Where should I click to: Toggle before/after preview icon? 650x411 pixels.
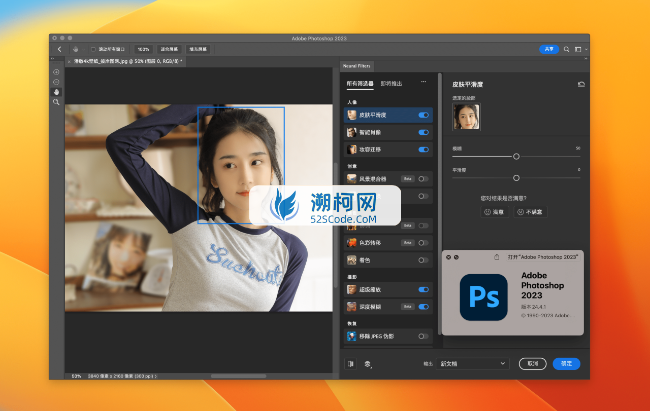click(x=350, y=364)
